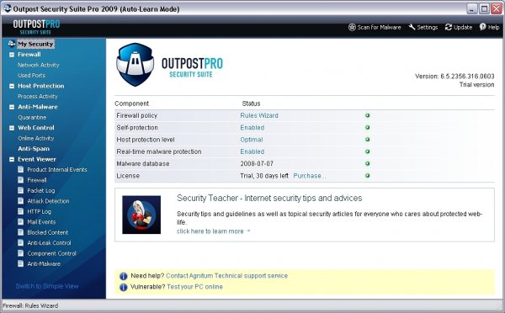
Task: Open Packet Log in Event Viewer
Action: [41, 191]
